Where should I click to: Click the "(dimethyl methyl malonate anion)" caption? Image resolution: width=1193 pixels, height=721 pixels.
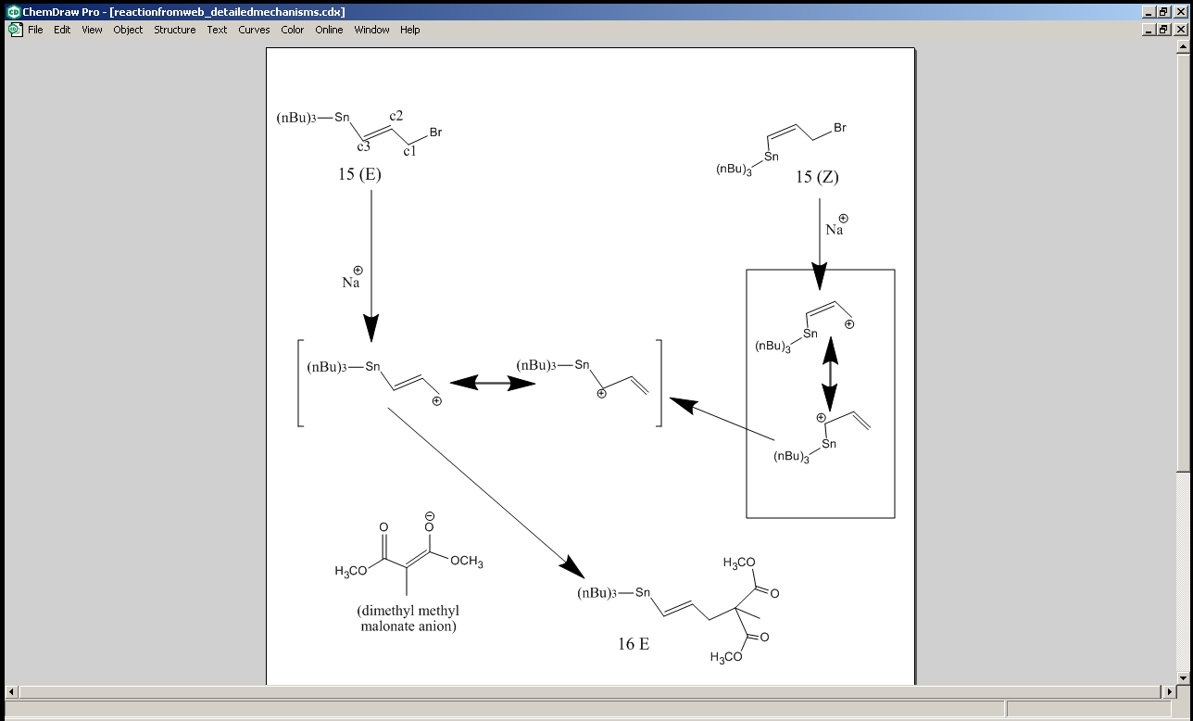pos(408,618)
